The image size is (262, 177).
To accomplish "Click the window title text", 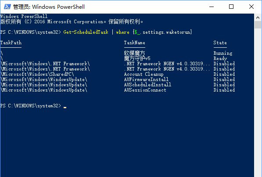I will [49, 7].
